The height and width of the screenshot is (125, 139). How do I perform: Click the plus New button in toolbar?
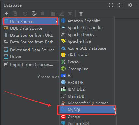[7, 14]
